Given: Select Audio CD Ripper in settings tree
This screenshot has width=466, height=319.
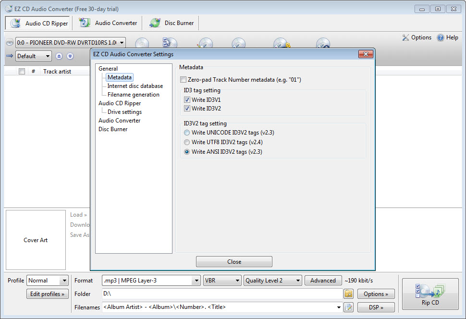Looking at the screenshot, I should (120, 103).
